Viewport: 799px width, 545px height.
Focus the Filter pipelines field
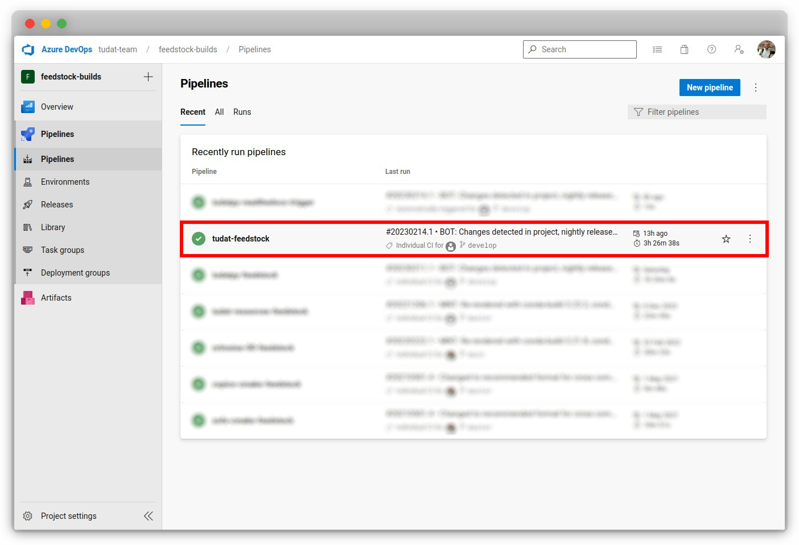point(697,112)
